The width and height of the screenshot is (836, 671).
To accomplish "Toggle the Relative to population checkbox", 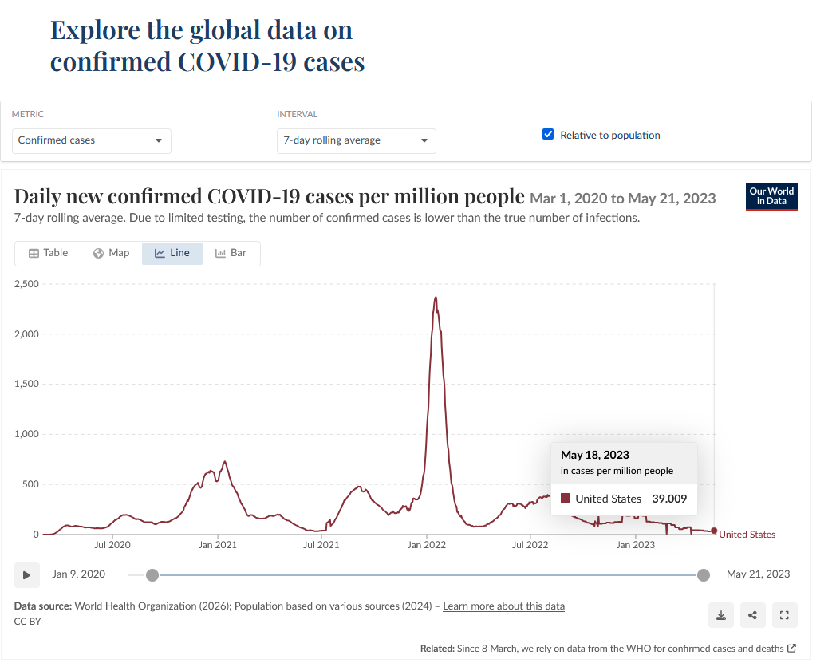I will coord(547,134).
